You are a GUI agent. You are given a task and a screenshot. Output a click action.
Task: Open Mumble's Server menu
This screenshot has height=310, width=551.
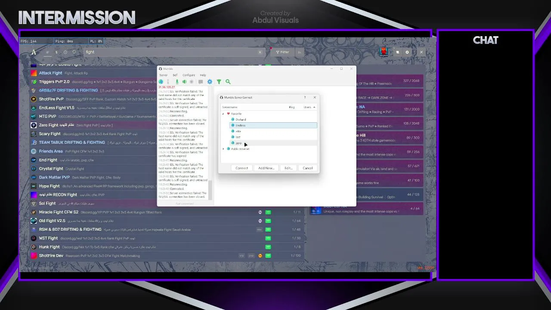point(163,75)
